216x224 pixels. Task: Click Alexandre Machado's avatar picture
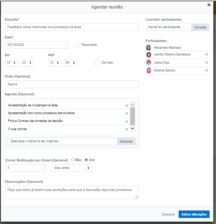click(149, 48)
